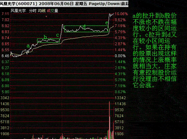
Task: Click the green letter b annotation
Action: 45,37
